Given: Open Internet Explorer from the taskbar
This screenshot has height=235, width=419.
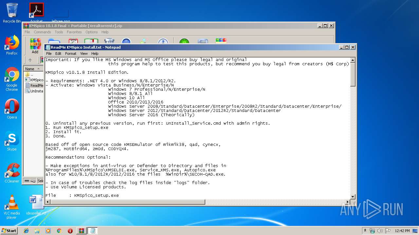Looking at the screenshot, I should pyautogui.click(x=26, y=231).
